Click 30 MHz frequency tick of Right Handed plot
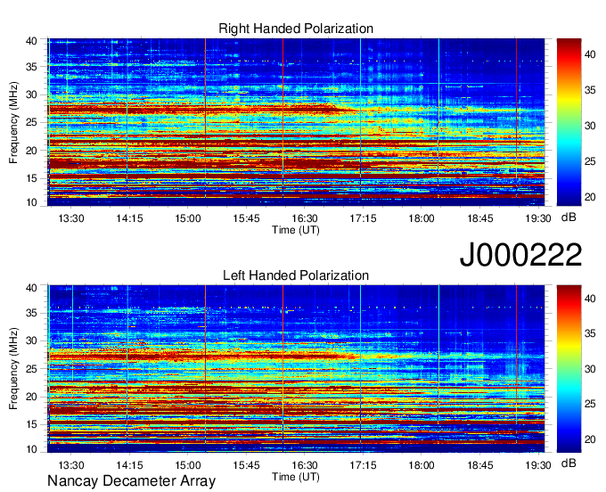 (31, 94)
